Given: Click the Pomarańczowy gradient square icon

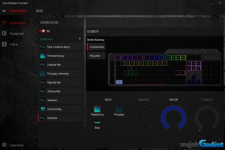Looking at the screenshot, I should tap(43, 56).
